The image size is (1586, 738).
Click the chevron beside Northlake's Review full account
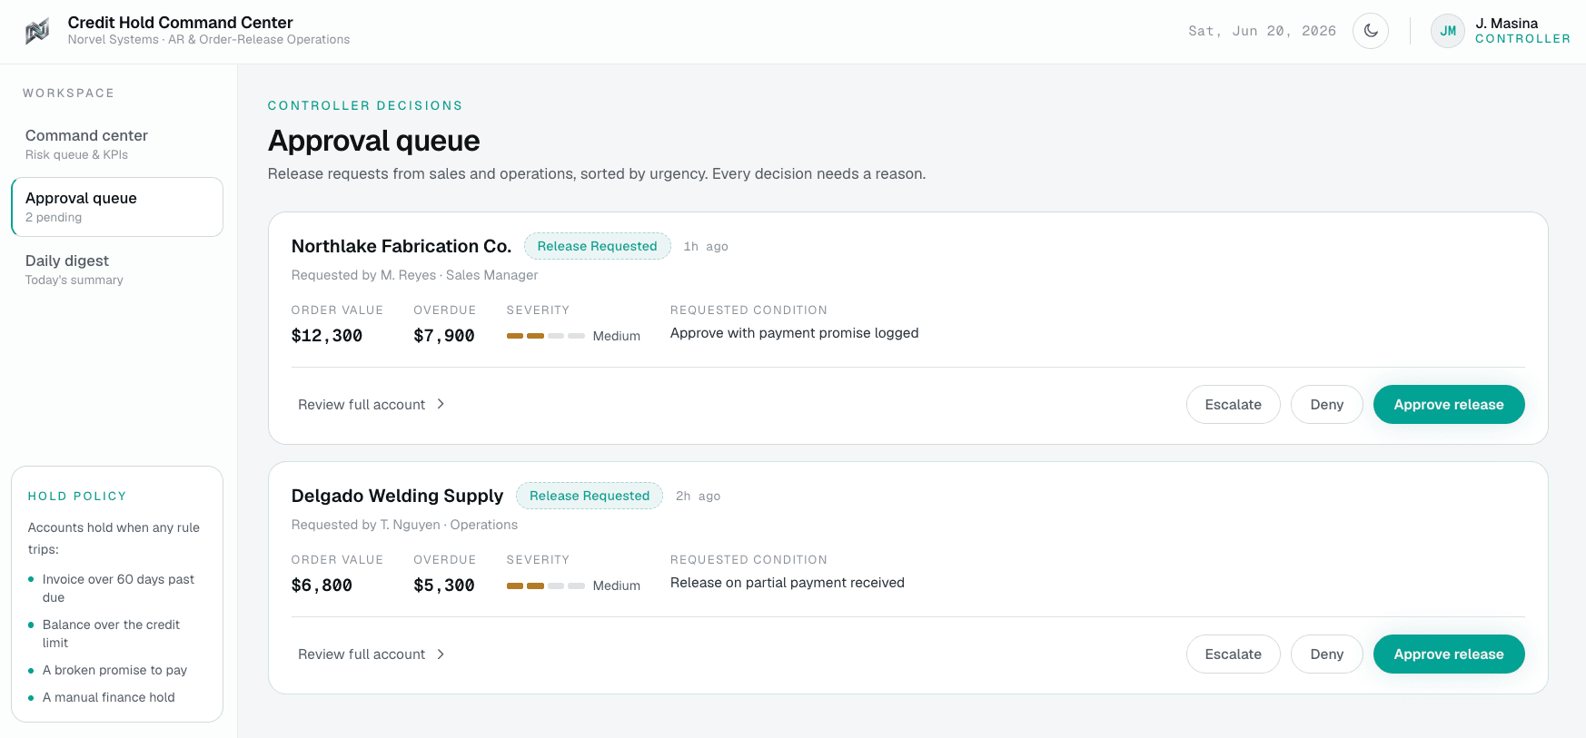pos(441,404)
